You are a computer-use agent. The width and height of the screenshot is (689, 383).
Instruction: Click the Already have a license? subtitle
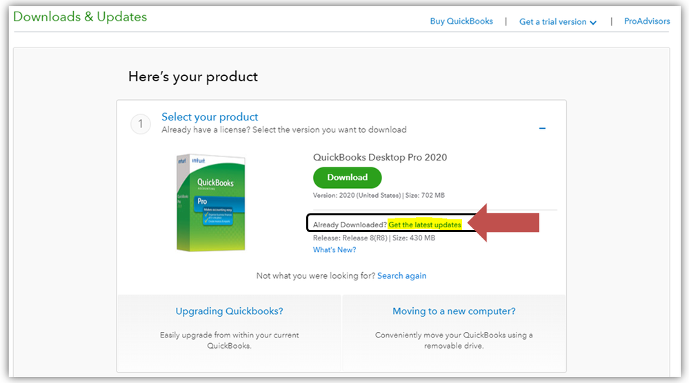click(284, 130)
